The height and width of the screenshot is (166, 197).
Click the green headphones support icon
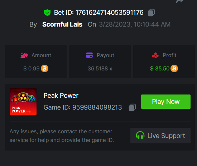coord(140,135)
